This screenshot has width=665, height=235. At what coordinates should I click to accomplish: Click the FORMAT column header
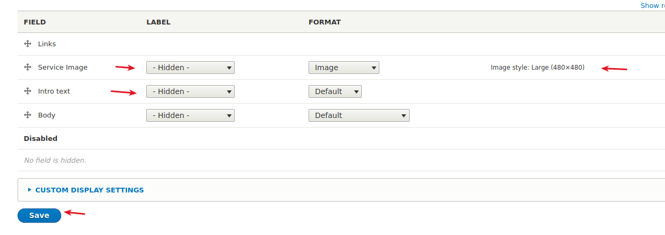click(325, 22)
